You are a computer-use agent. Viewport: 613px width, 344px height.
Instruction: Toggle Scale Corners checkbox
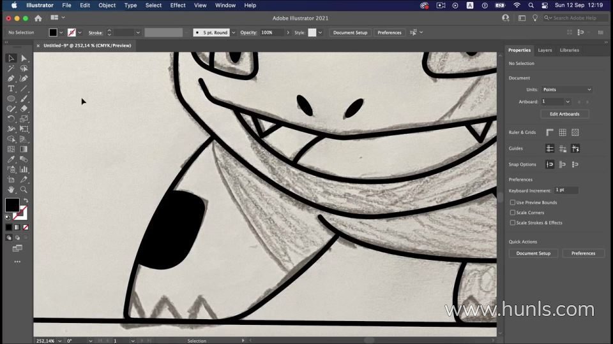tap(513, 213)
